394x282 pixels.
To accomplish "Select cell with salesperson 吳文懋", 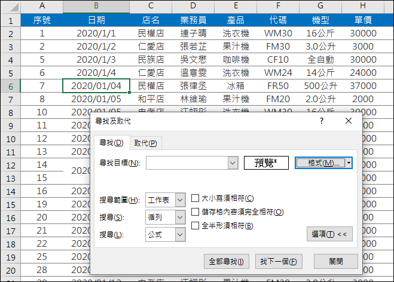I will coord(193,60).
